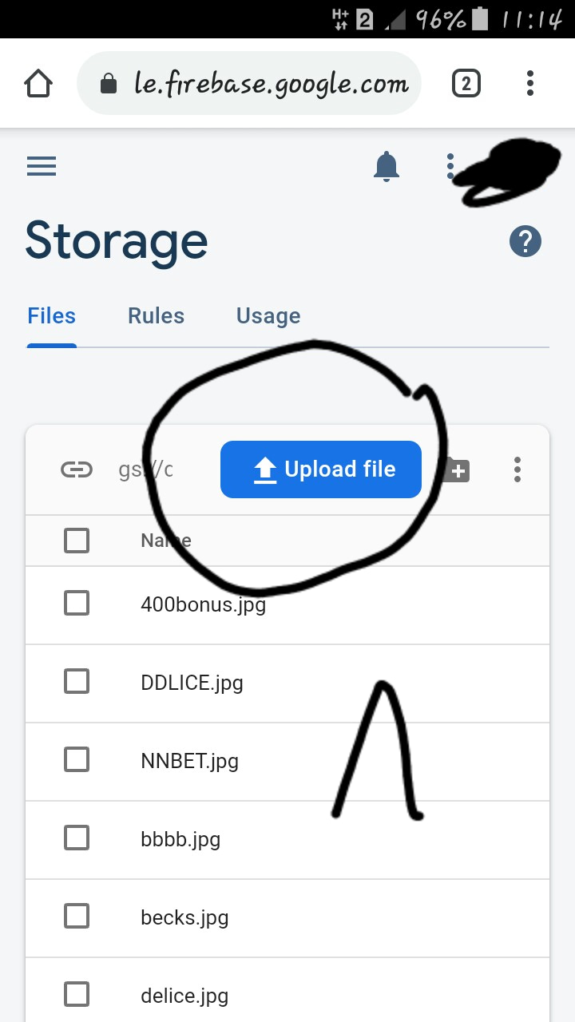Screen dimensions: 575x1022
Task: Tap the browser address bar URL
Action: (272, 83)
